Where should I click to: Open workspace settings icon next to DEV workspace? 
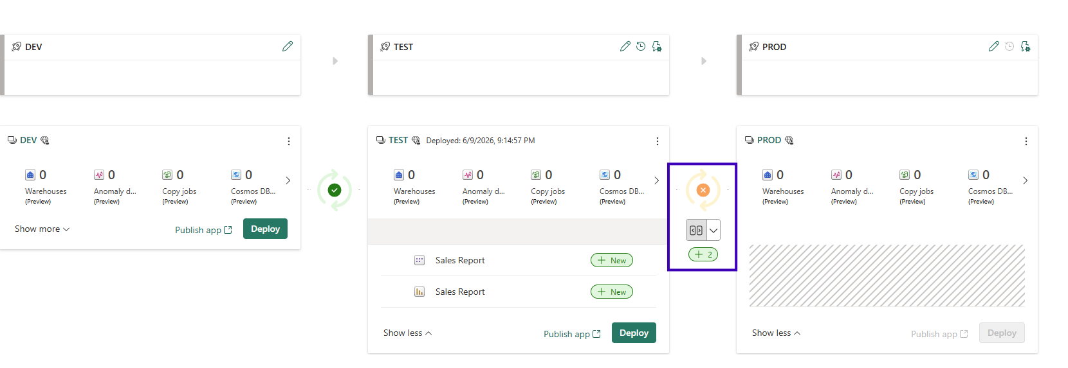(45, 140)
